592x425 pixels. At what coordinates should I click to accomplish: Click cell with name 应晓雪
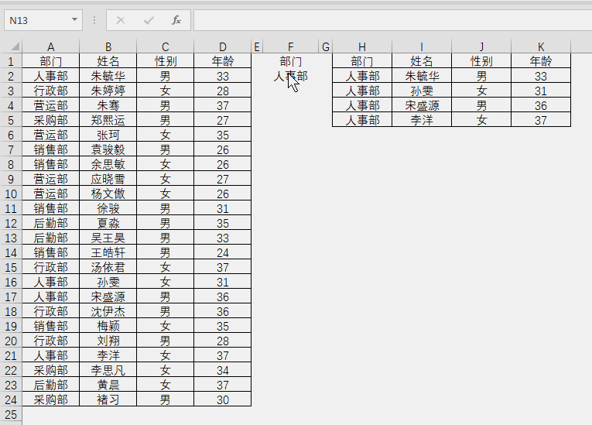point(108,179)
